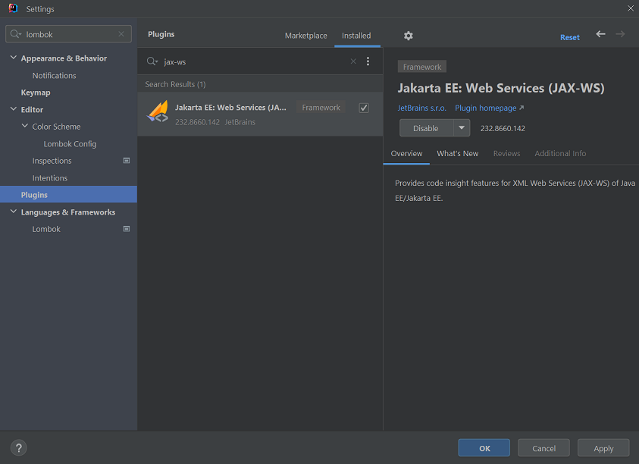Click the Plugins heading text
The height and width of the screenshot is (464, 639).
(161, 34)
